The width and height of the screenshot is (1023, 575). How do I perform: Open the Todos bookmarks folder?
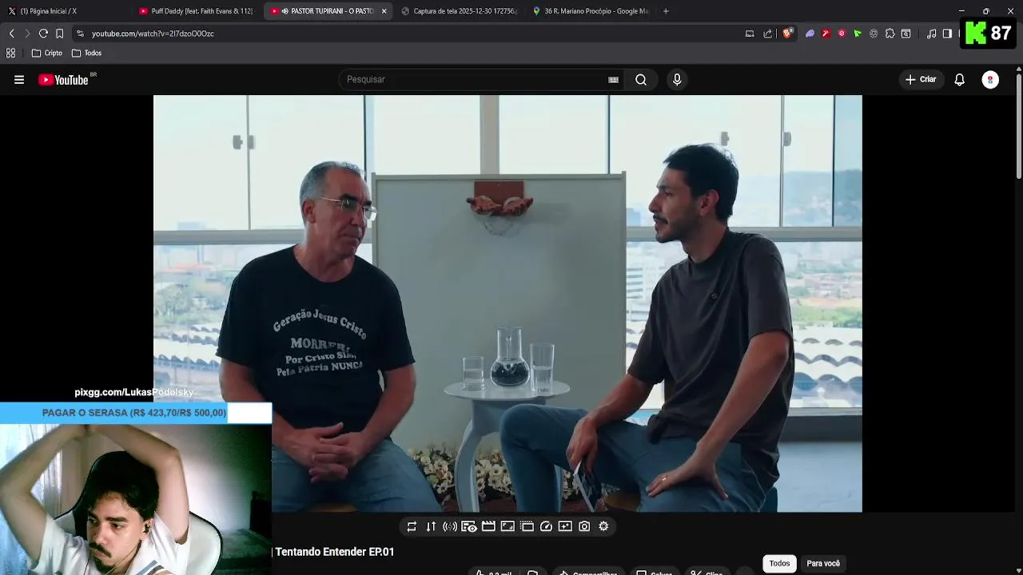(86, 53)
